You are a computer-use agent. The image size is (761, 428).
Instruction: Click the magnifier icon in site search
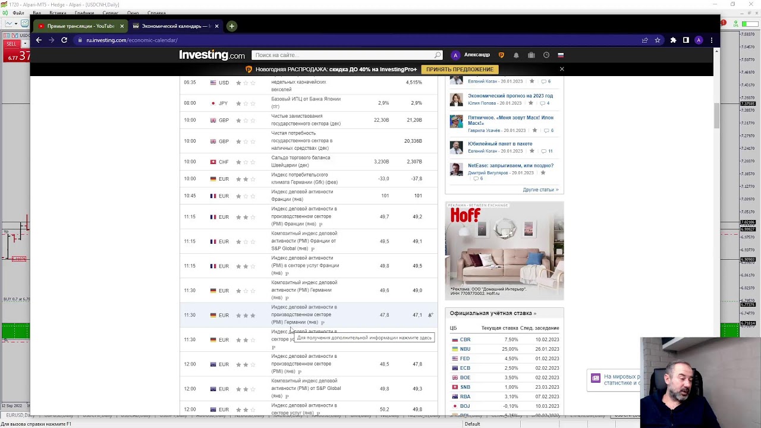[x=438, y=55]
